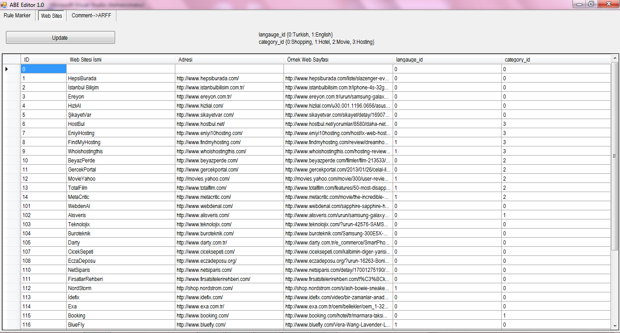This screenshot has height=333, width=620.
Task: Select the Whoishostingthis name cell
Action: 121,151
